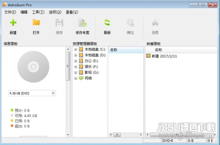Click info panel scrollbar up arrow
The image size is (220, 145).
click(x=68, y=49)
